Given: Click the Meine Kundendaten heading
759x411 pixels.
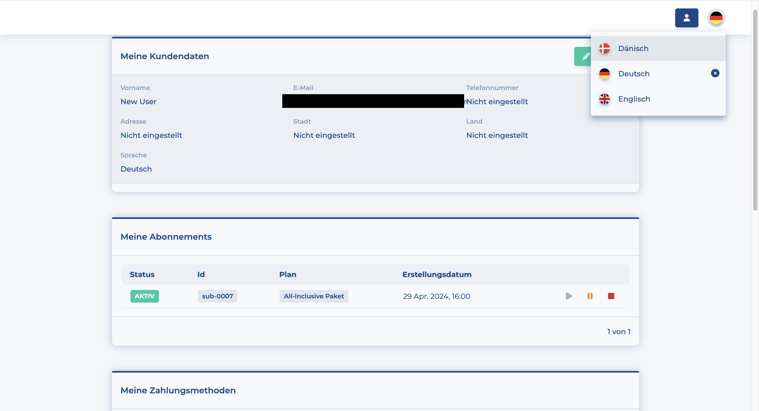Looking at the screenshot, I should click(165, 56).
